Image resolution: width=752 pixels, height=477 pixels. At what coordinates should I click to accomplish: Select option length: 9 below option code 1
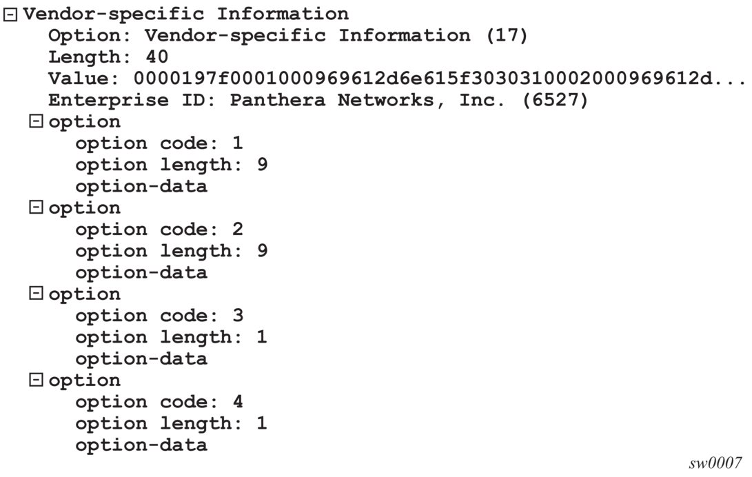pyautogui.click(x=171, y=165)
